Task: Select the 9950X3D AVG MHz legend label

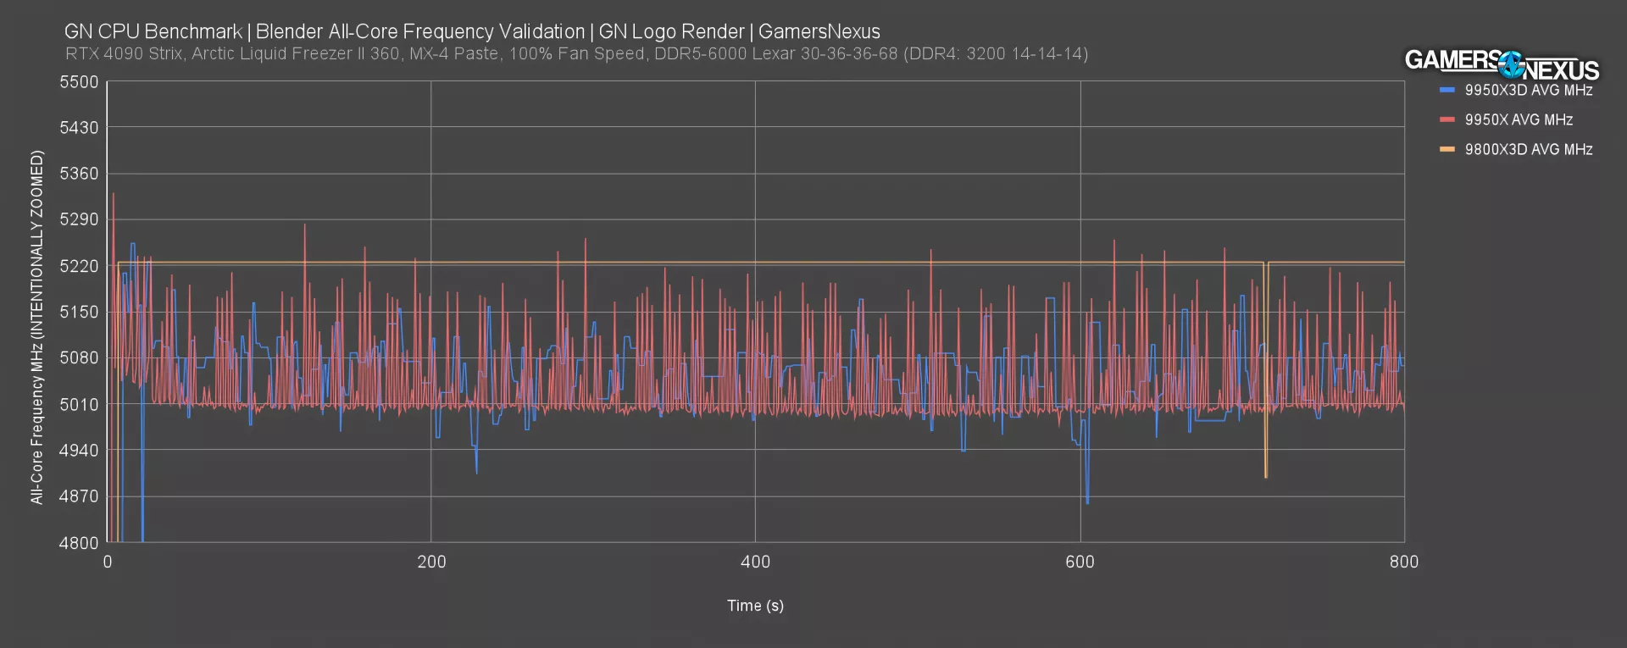Action: 1528,90
